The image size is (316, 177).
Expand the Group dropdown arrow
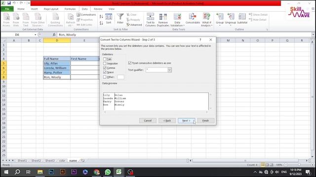[x=220, y=26]
